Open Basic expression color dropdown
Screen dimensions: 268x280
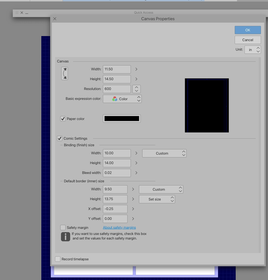pos(122,99)
